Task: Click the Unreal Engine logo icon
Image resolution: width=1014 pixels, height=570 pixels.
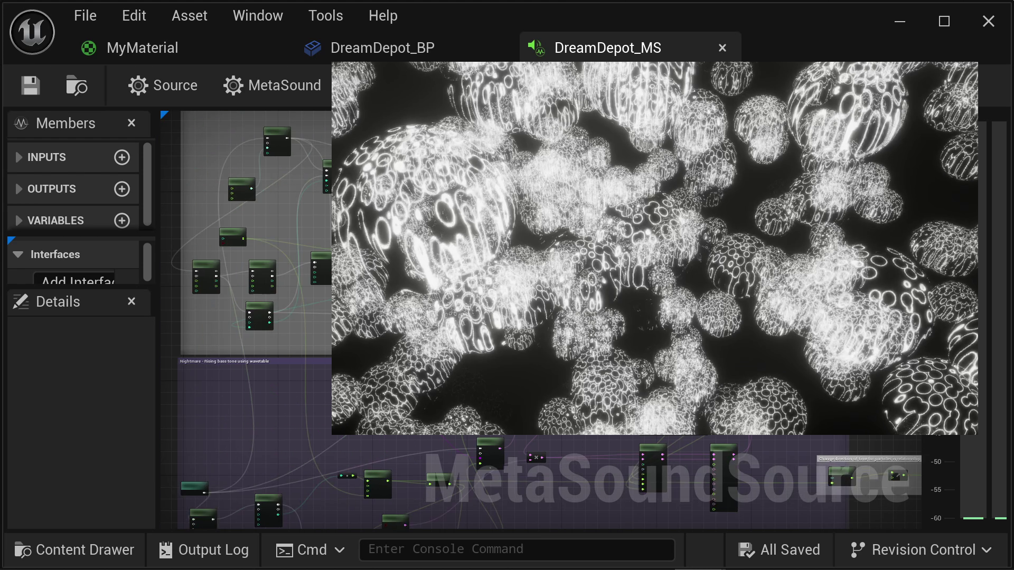Action: (x=32, y=32)
